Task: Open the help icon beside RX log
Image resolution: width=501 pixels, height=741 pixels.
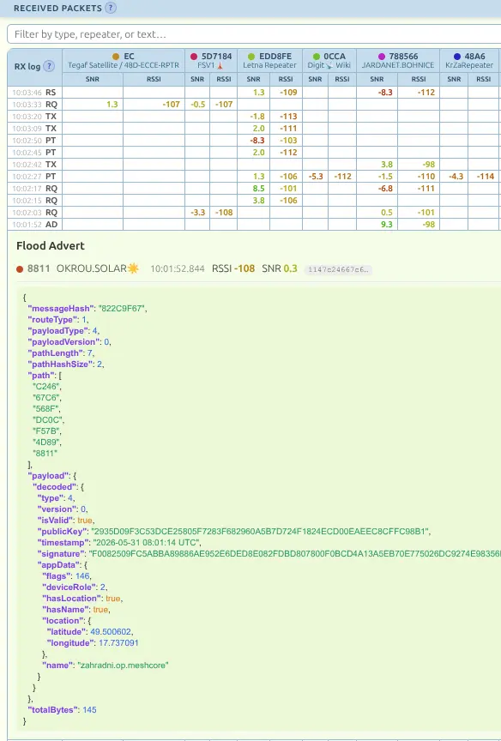Action: (x=49, y=66)
